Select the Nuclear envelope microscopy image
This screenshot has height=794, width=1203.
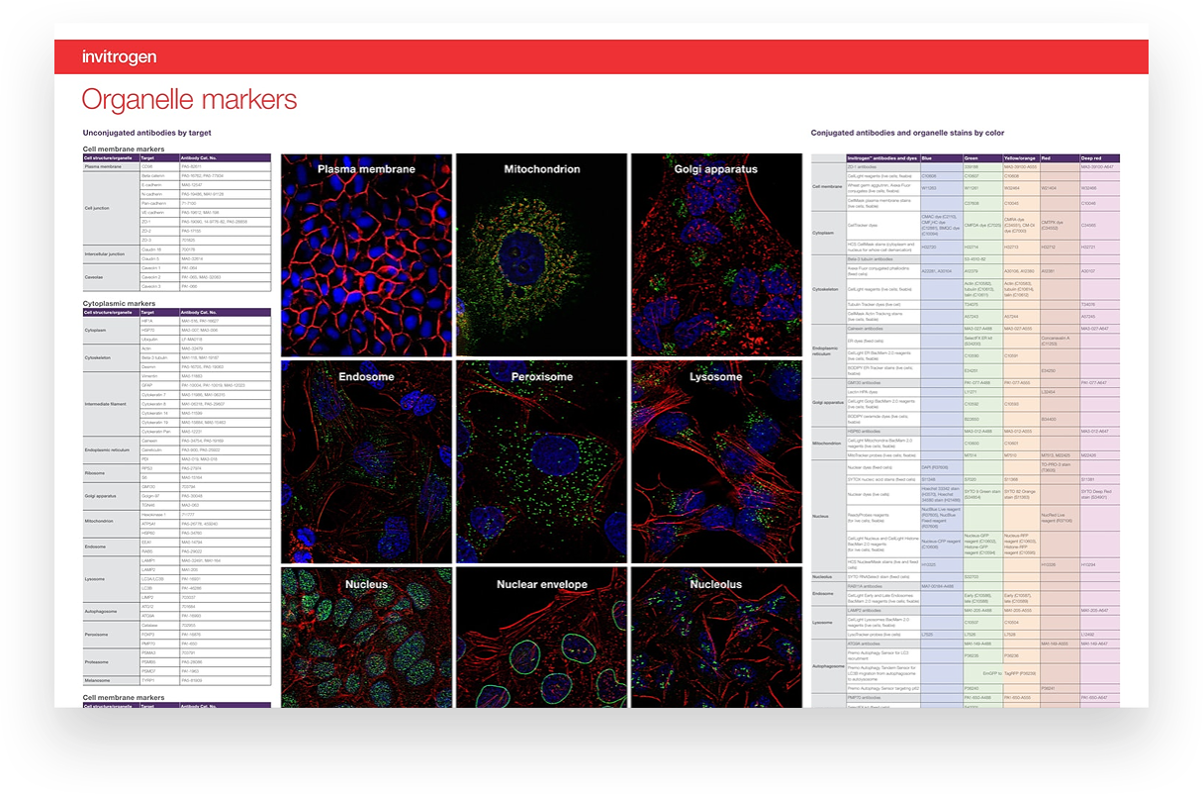pos(541,639)
